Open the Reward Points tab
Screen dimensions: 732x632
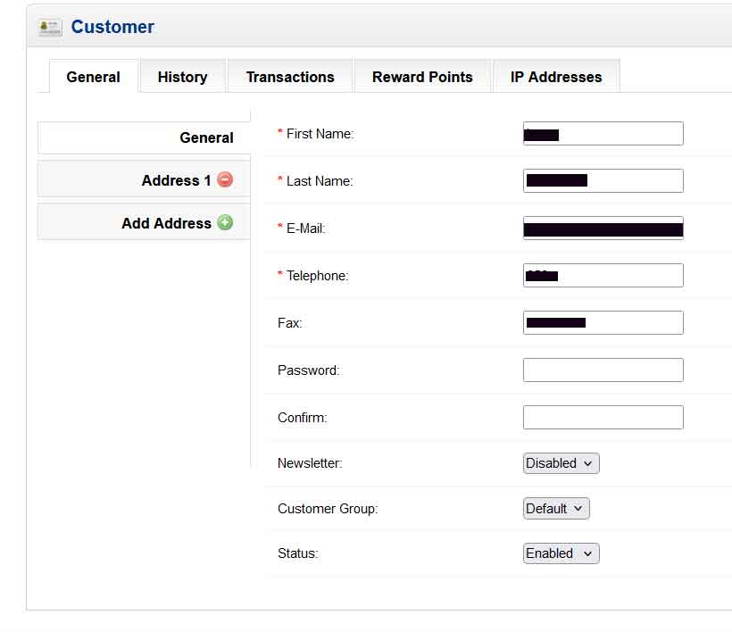tap(422, 77)
